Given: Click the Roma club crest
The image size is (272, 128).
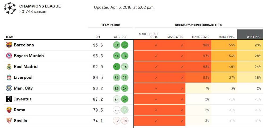Looking at the screenshot, I should (x=9, y=110).
